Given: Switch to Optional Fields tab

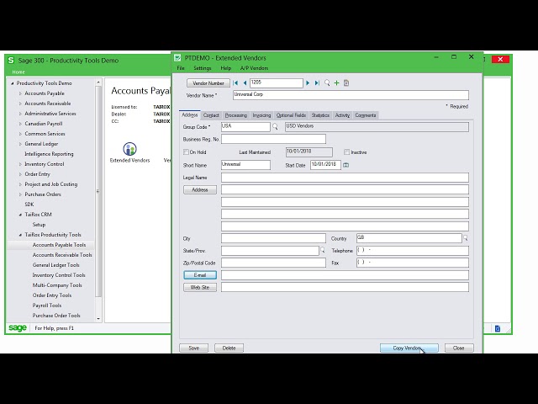Looking at the screenshot, I should tap(291, 115).
